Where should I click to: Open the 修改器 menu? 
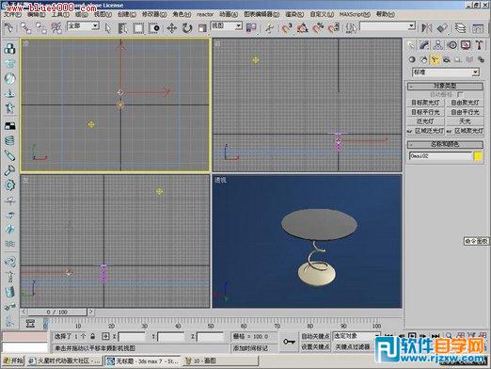(154, 14)
